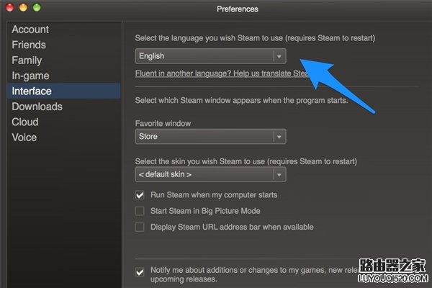Image resolution: width=432 pixels, height=288 pixels.
Task: Enable Start Steam in Big Picture Mode
Action: pyautogui.click(x=140, y=211)
